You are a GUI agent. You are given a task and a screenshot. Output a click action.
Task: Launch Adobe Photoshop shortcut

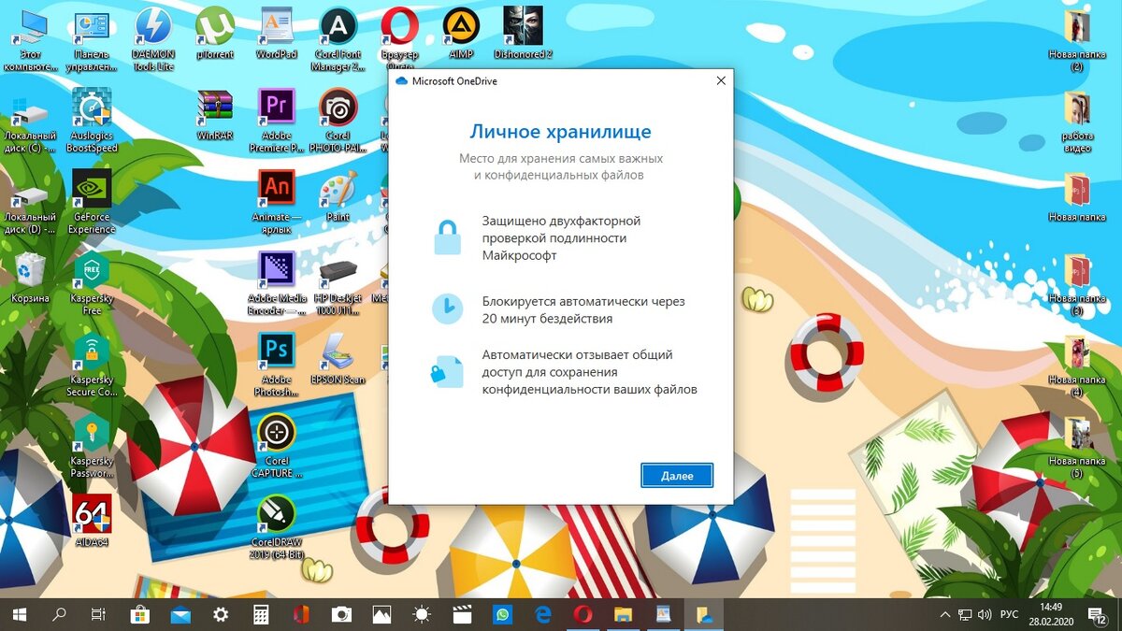click(x=277, y=365)
